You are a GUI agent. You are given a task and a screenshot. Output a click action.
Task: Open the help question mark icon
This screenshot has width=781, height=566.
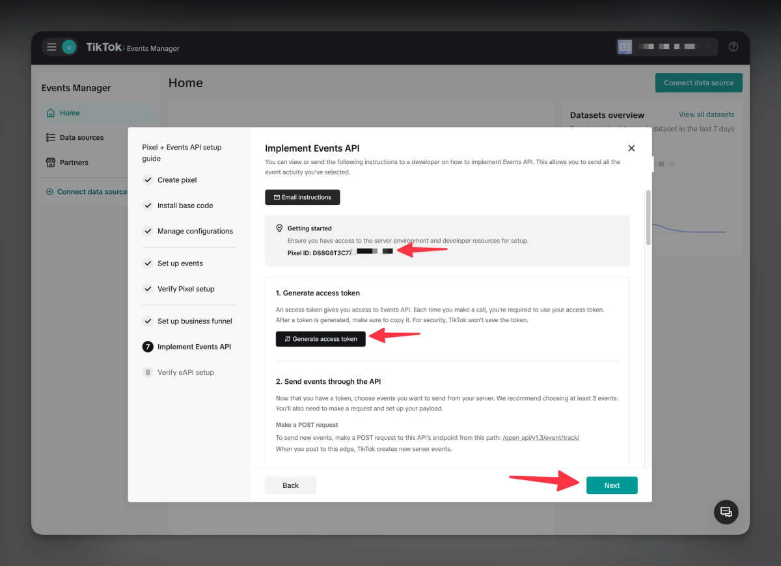tap(733, 47)
